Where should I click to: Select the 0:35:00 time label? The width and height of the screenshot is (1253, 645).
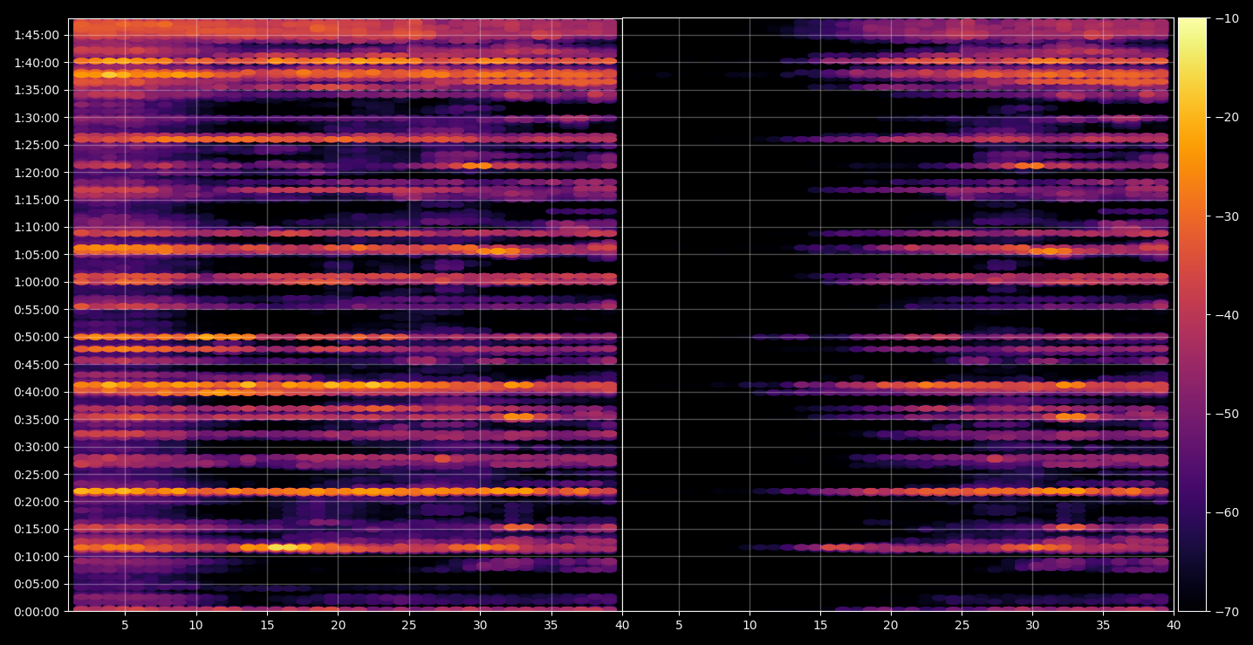[x=37, y=419]
